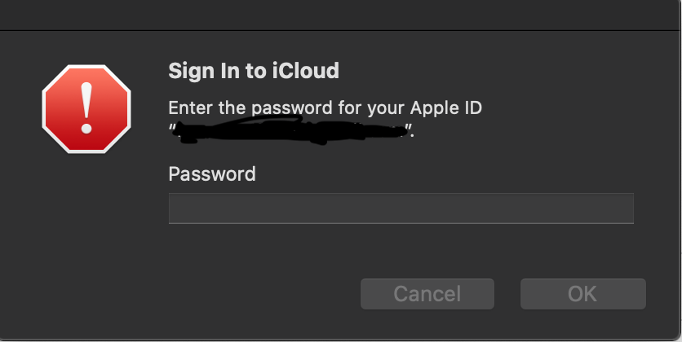Screen dimensions: 682x342
Task: Click the "Sign In to iCloud" heading
Action: pos(253,71)
